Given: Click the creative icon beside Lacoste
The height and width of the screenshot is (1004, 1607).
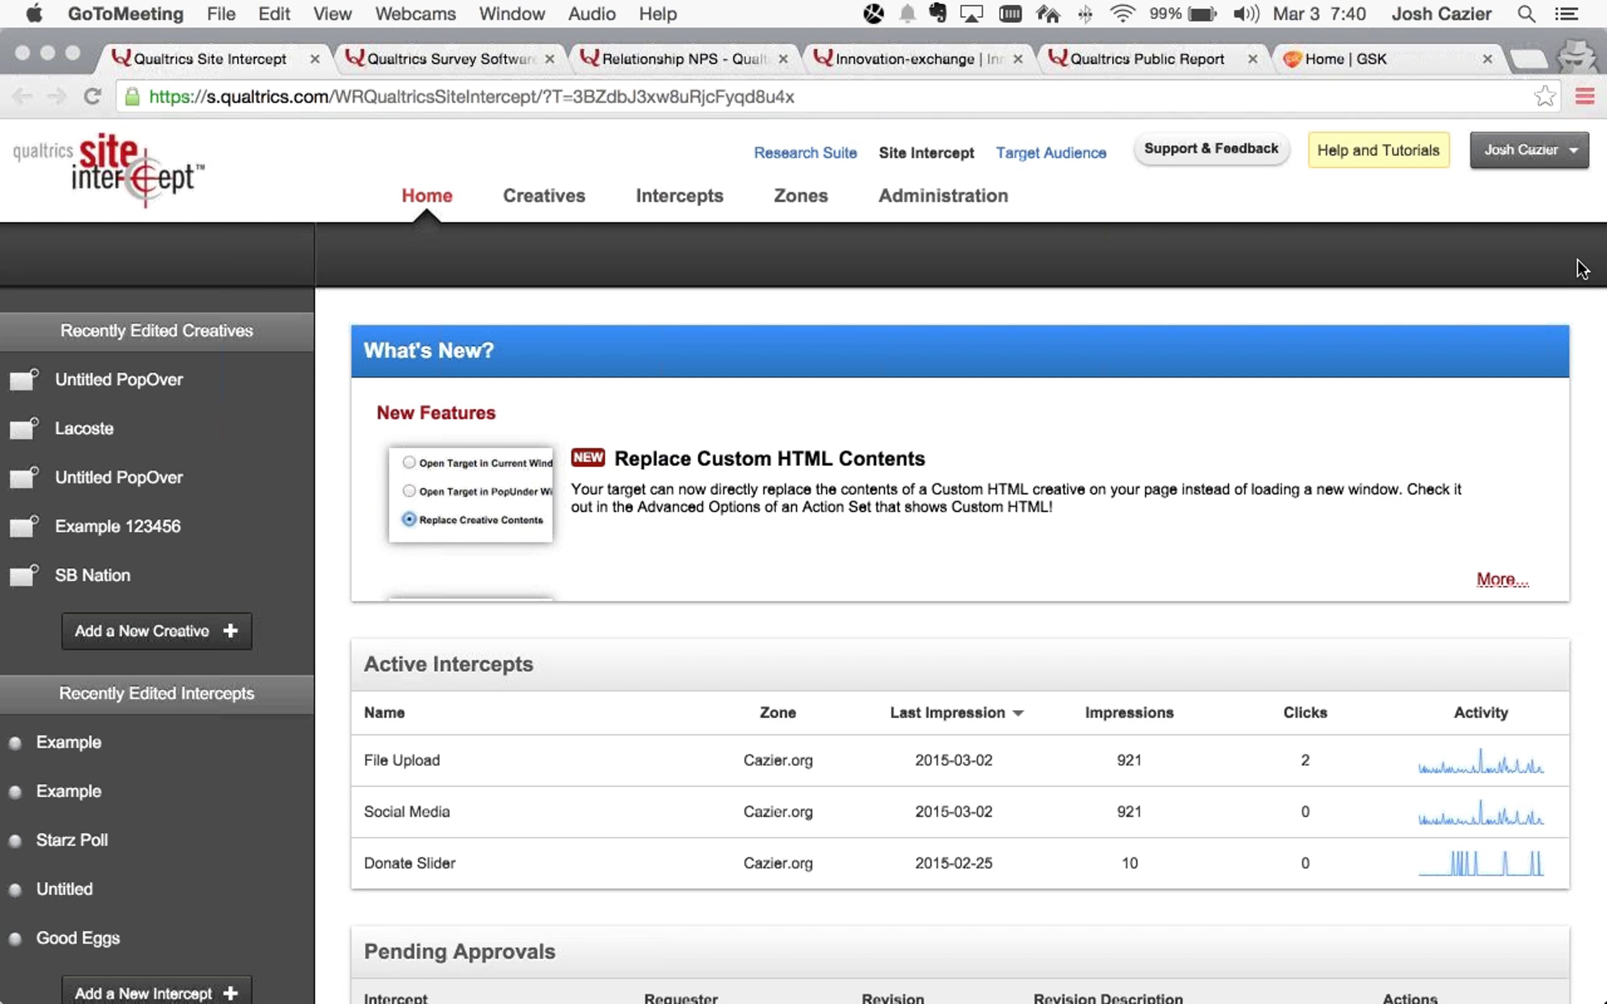Looking at the screenshot, I should (24, 428).
